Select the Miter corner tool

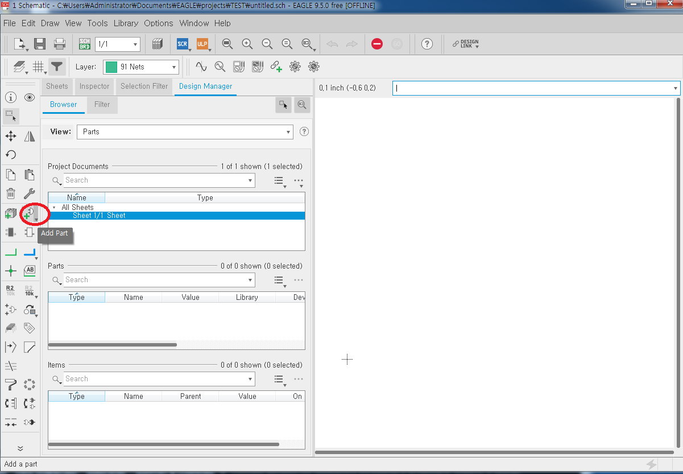point(30,347)
